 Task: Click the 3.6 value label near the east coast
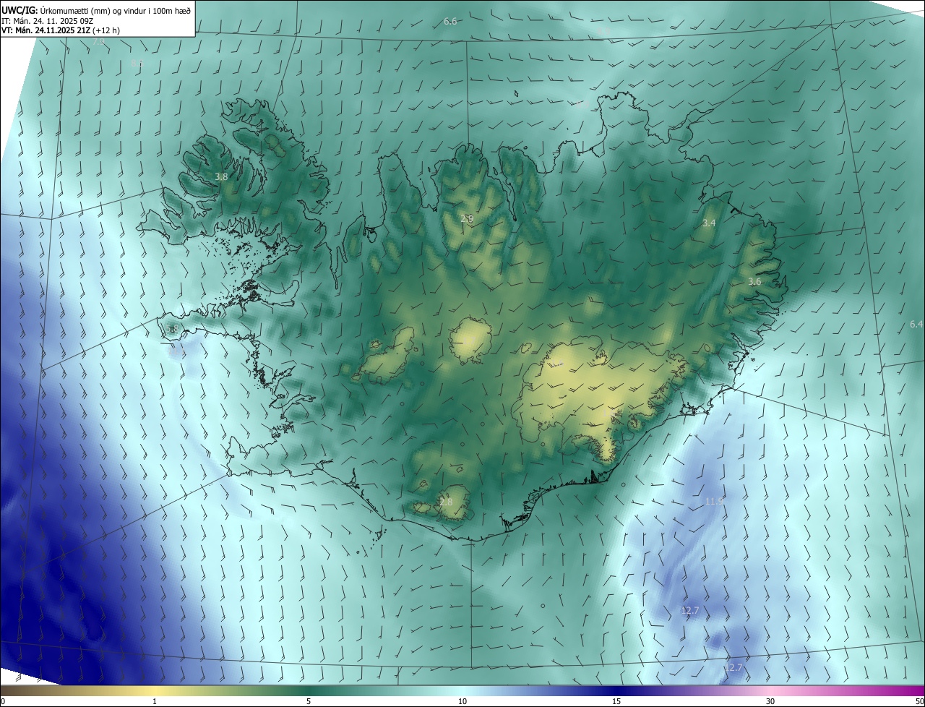click(x=754, y=281)
